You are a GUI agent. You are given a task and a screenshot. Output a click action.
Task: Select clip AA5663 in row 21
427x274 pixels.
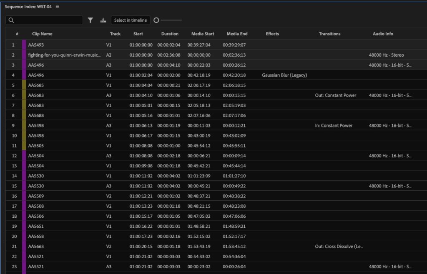(x=36, y=246)
